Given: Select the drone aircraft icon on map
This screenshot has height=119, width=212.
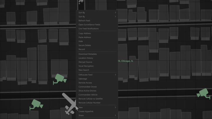Looking at the screenshot, I should click(69, 103).
